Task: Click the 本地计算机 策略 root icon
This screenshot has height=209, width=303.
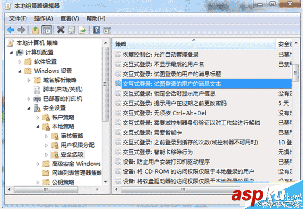Action: point(11,43)
